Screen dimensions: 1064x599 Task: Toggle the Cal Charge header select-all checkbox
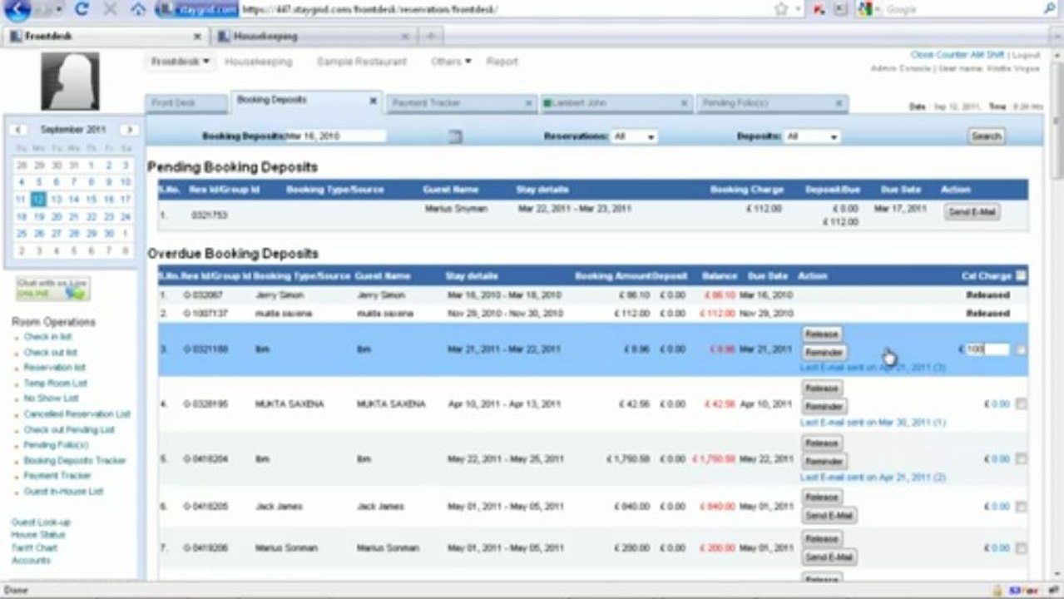click(x=1021, y=276)
